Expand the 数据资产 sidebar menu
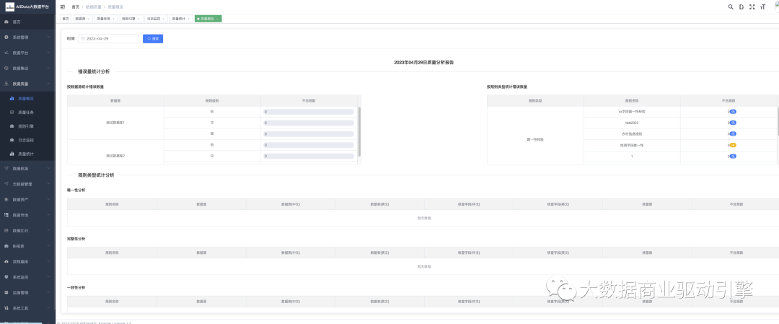 click(21, 199)
